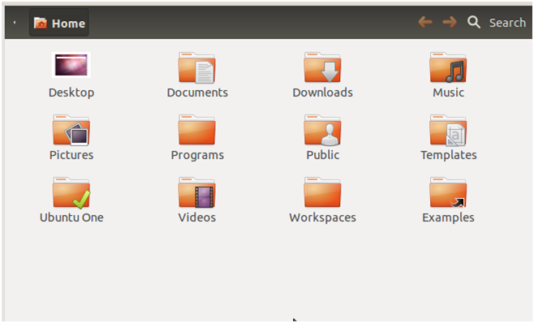
Task: Open the Music folder icon
Action: (448, 67)
